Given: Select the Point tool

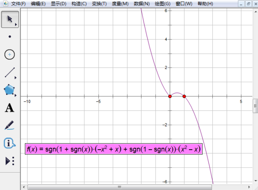Looking at the screenshot, I should [10, 37].
